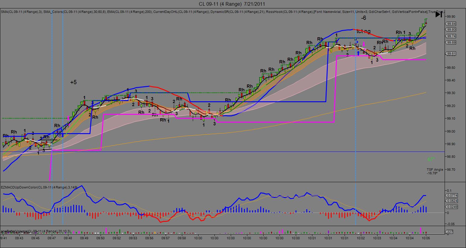Screen dimensions: 466x248
Task: Select the 10:02 time axis label
Action: click(361, 238)
